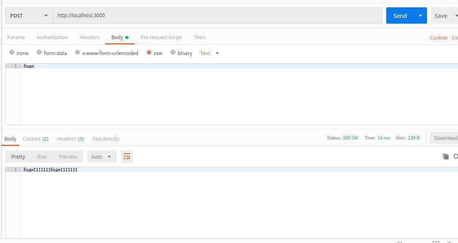Open the Pre-request Script tab
Viewport: 458px width, 243px height.
point(161,38)
